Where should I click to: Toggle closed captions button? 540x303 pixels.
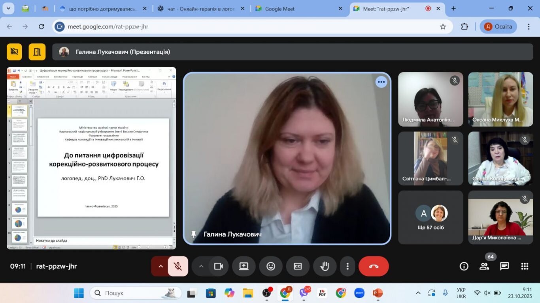click(298, 266)
